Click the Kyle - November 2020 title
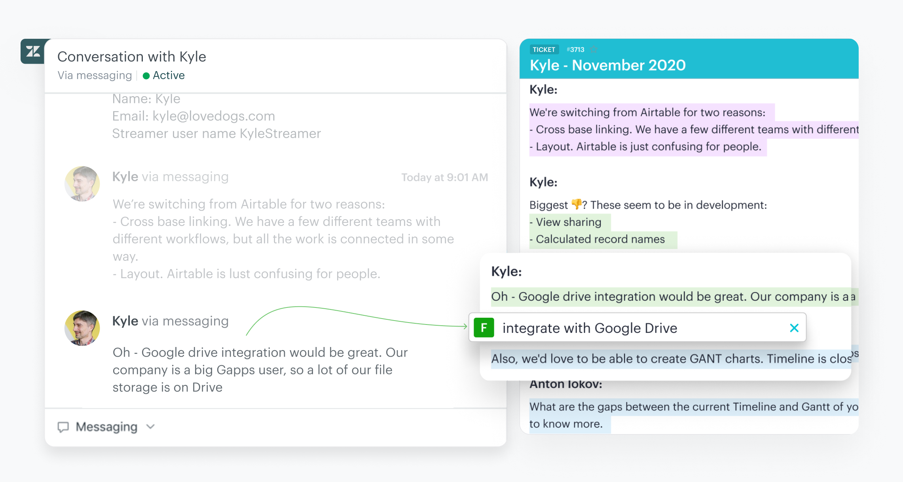 [x=608, y=65]
